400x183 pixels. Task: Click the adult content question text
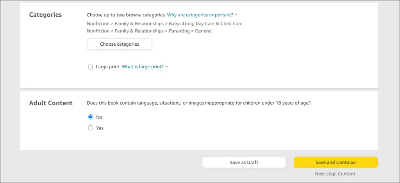click(x=199, y=103)
